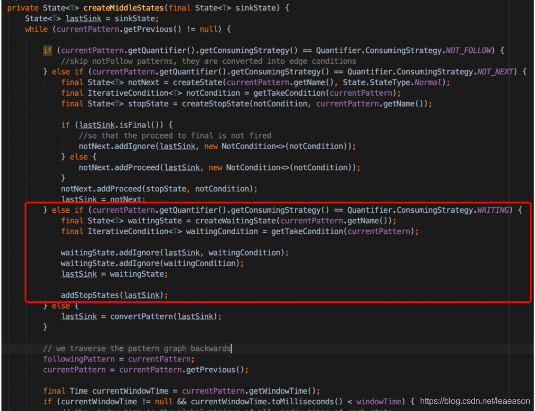Click the followingPattern variable
Screen dimensions: 535x411
click(x=79, y=359)
